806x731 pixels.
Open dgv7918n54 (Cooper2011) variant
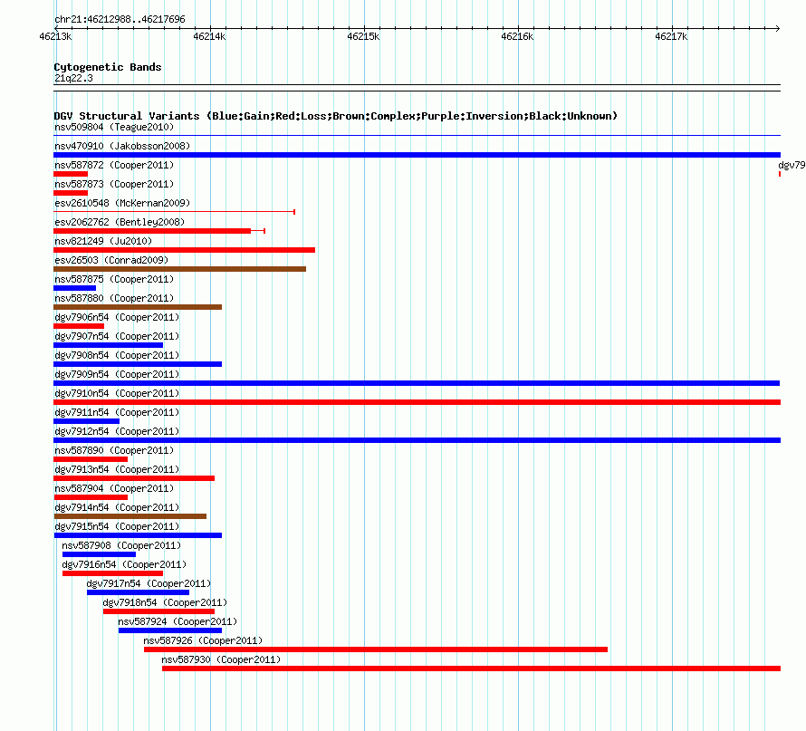(165, 602)
